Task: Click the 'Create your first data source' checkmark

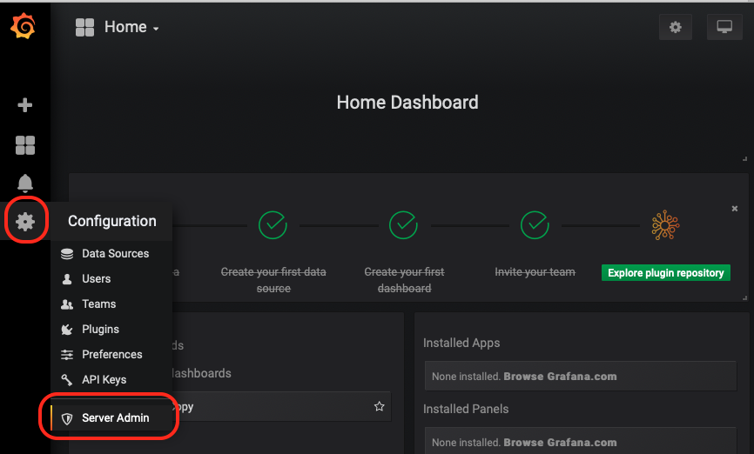Action: pyautogui.click(x=273, y=225)
